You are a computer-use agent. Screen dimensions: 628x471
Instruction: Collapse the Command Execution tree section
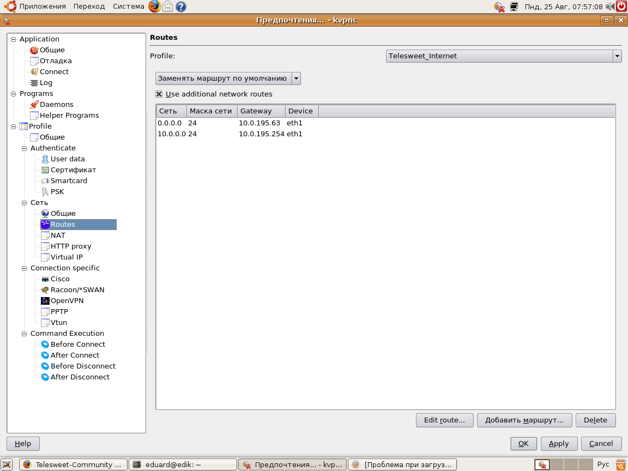click(x=25, y=334)
